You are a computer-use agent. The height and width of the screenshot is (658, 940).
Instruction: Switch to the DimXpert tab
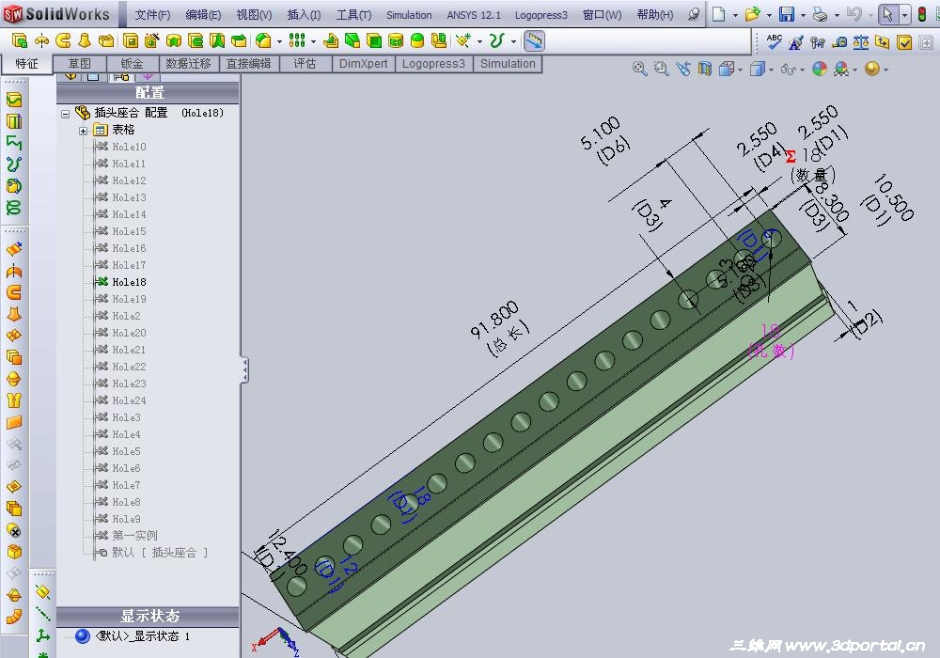point(363,64)
